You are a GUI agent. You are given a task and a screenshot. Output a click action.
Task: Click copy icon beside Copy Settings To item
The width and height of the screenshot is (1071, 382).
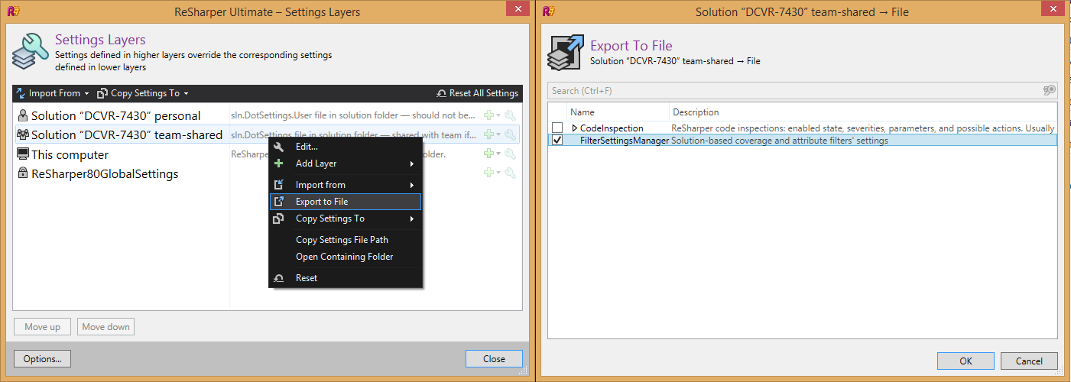point(279,219)
